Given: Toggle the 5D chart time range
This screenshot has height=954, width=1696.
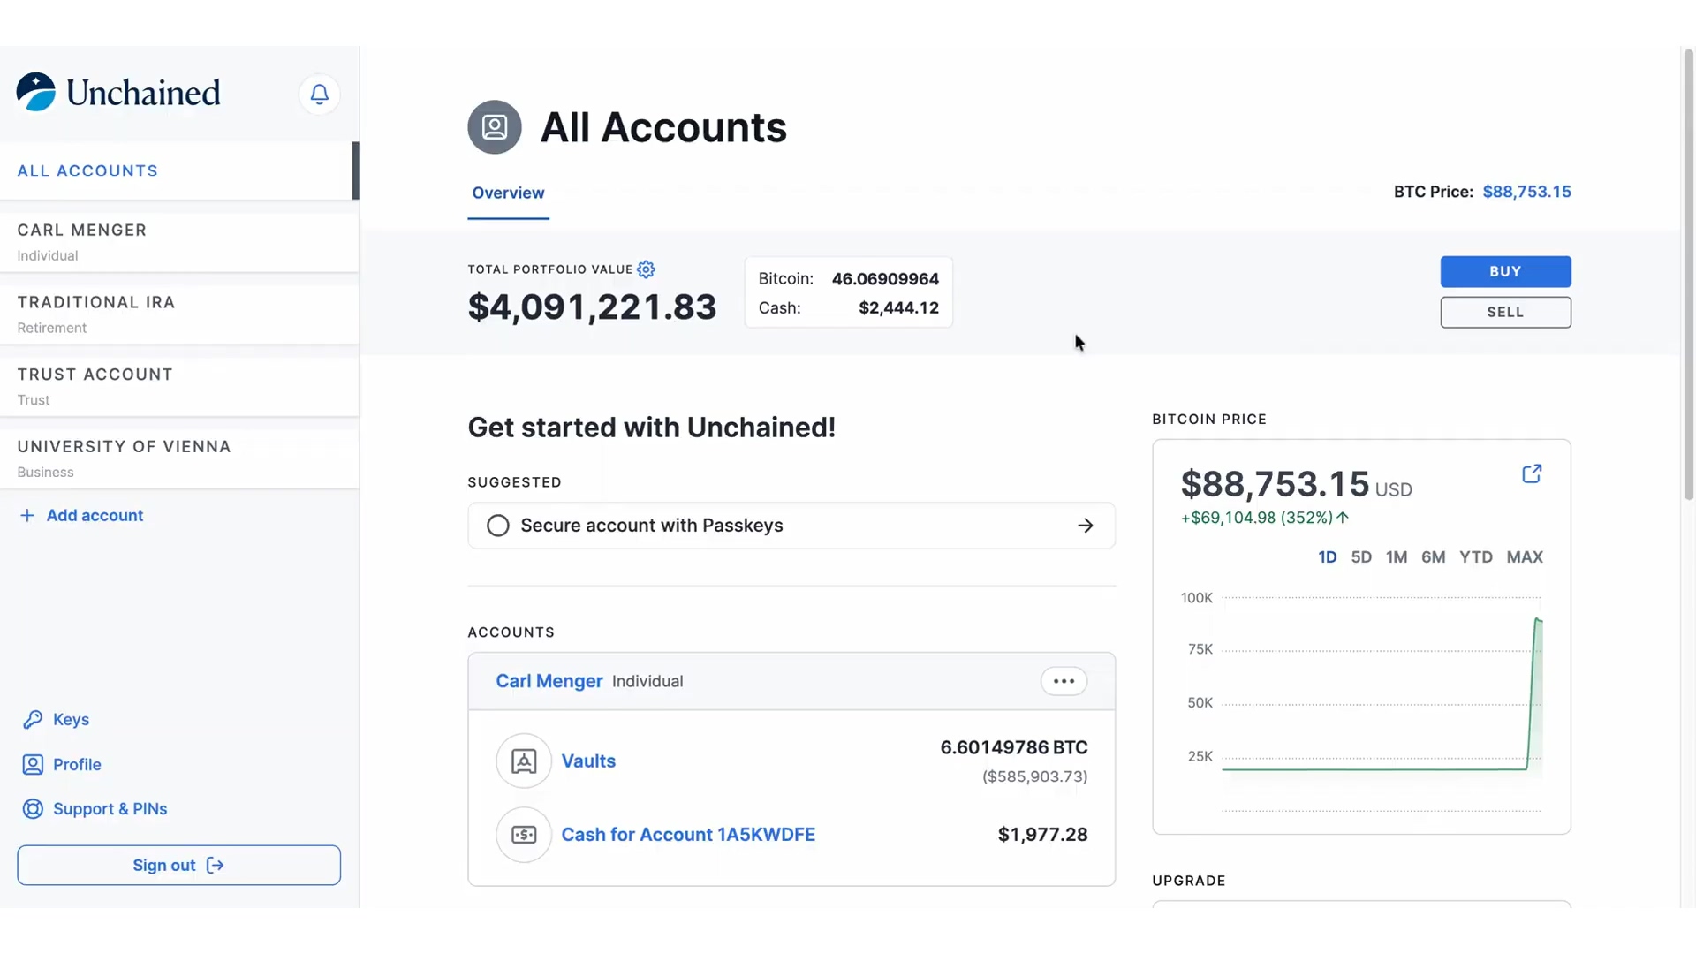Looking at the screenshot, I should [x=1362, y=556].
